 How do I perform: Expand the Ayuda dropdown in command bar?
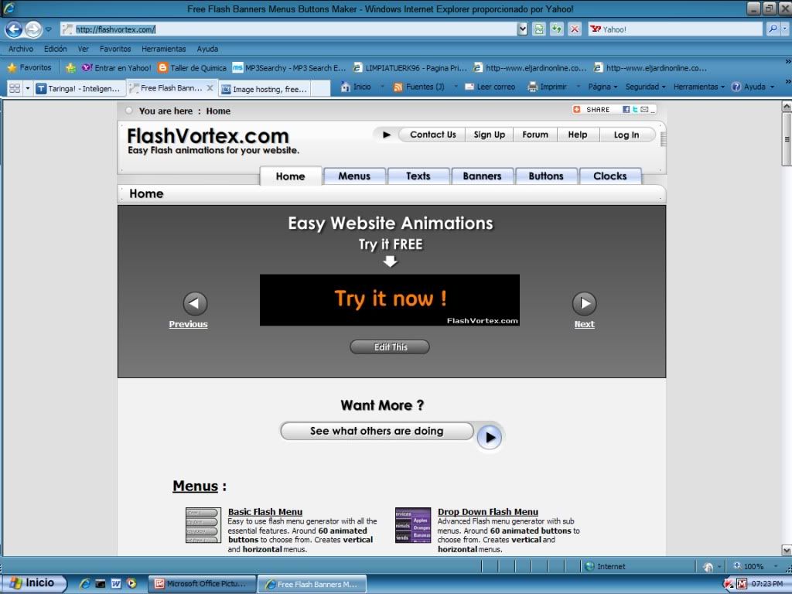(x=753, y=87)
